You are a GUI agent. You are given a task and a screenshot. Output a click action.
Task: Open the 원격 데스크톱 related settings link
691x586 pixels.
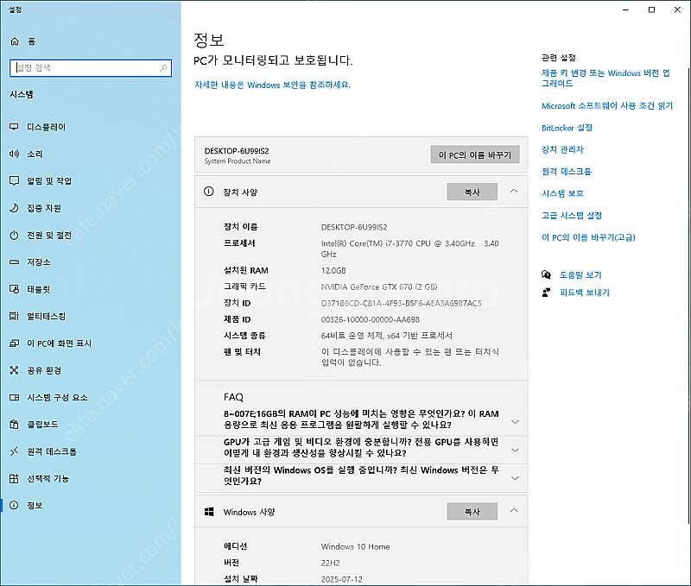click(567, 171)
